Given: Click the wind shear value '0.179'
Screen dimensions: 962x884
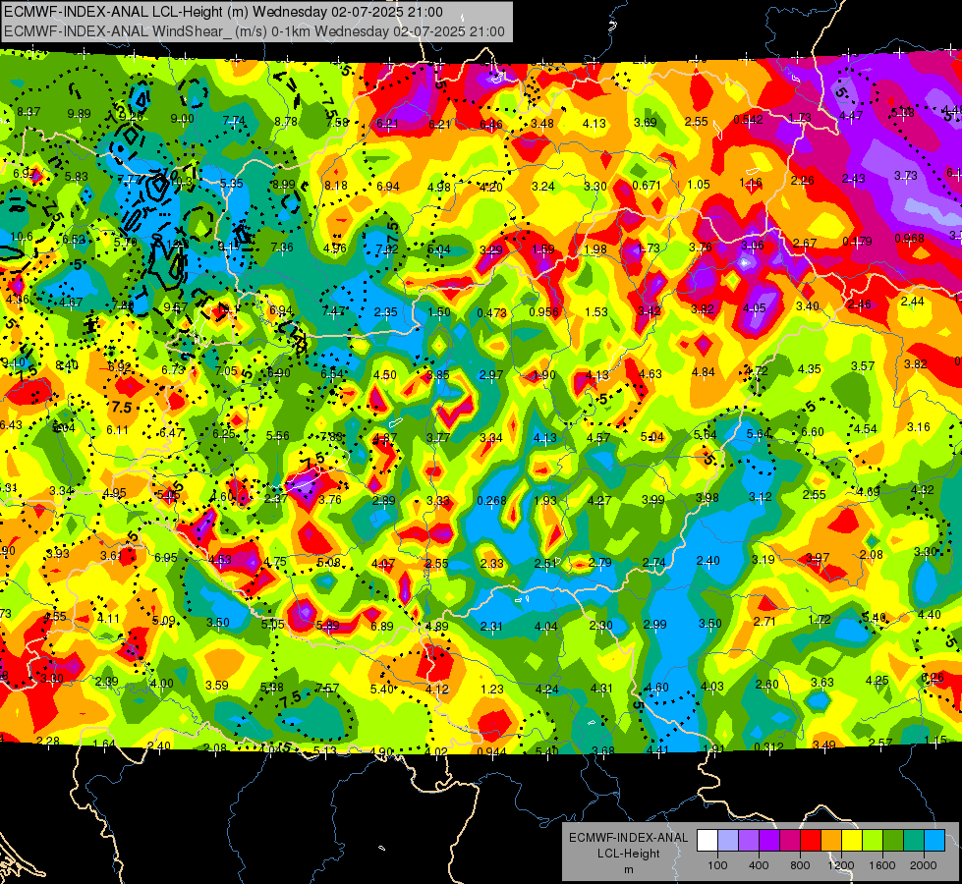Looking at the screenshot, I should coord(857,241).
